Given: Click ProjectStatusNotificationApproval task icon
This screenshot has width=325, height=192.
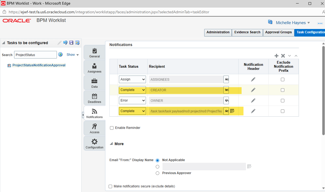Looking at the screenshot, I should 9,65.
